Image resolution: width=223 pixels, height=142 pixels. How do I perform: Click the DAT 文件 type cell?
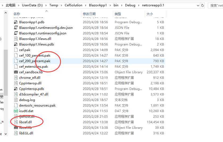coord(122,111)
